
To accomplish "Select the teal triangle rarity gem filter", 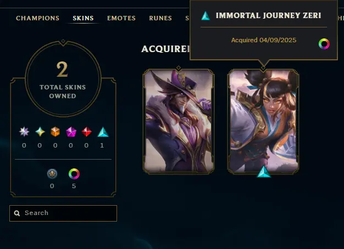I will [x=103, y=132].
